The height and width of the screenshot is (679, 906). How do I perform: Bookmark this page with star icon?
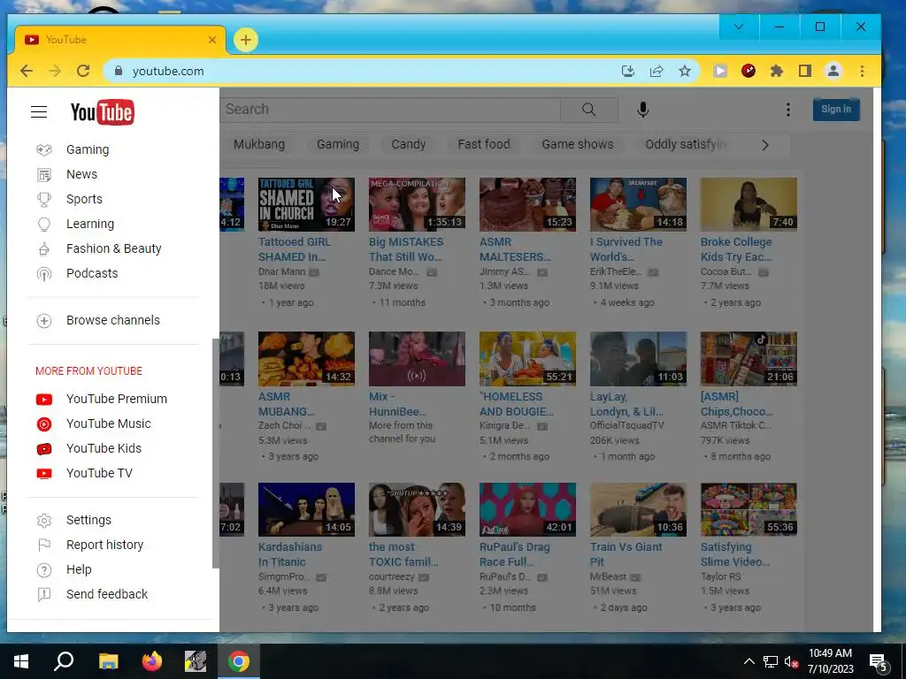coord(685,71)
